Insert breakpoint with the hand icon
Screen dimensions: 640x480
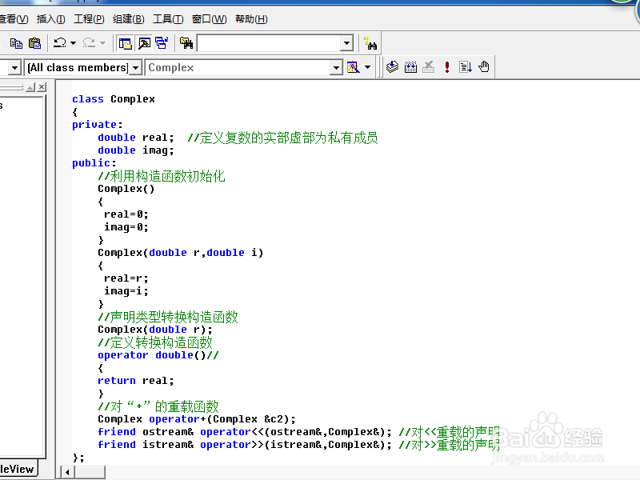point(484,67)
